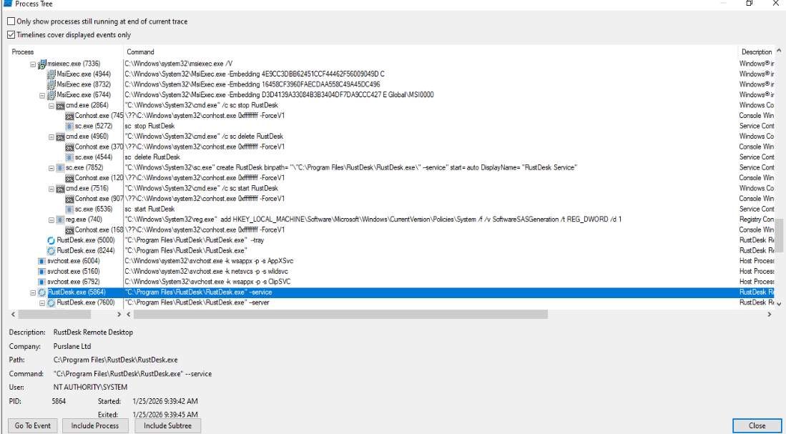Collapse the MsiExec.exe (6744) subtree
The height and width of the screenshot is (434, 786).
[42, 94]
